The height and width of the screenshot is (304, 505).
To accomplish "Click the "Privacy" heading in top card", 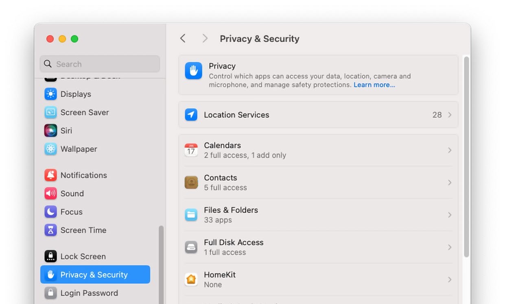I will 222,66.
